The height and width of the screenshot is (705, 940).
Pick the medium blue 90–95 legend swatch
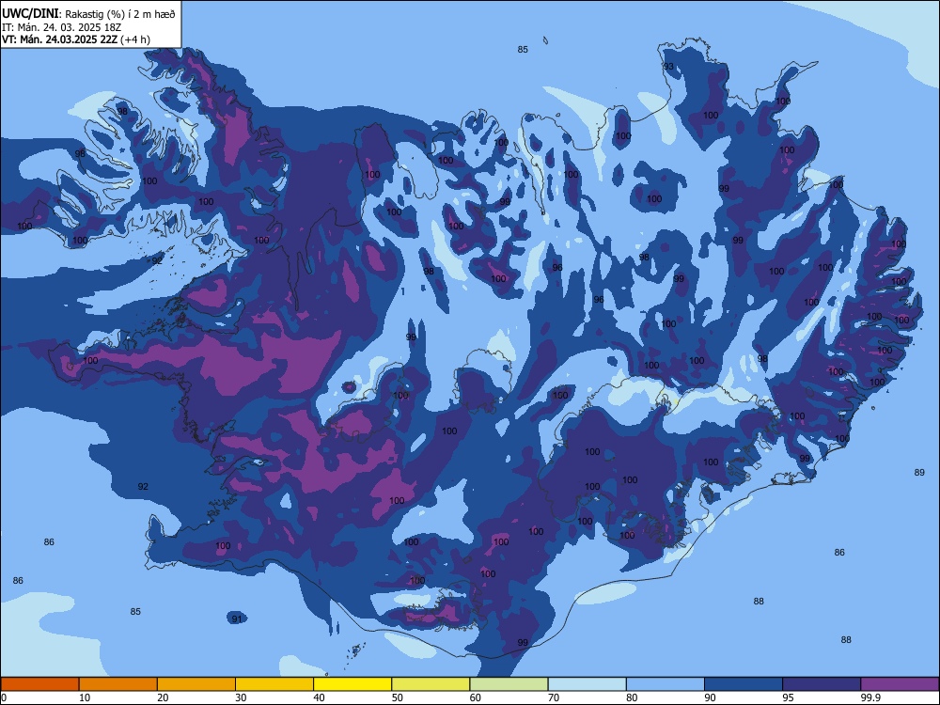(x=744, y=684)
